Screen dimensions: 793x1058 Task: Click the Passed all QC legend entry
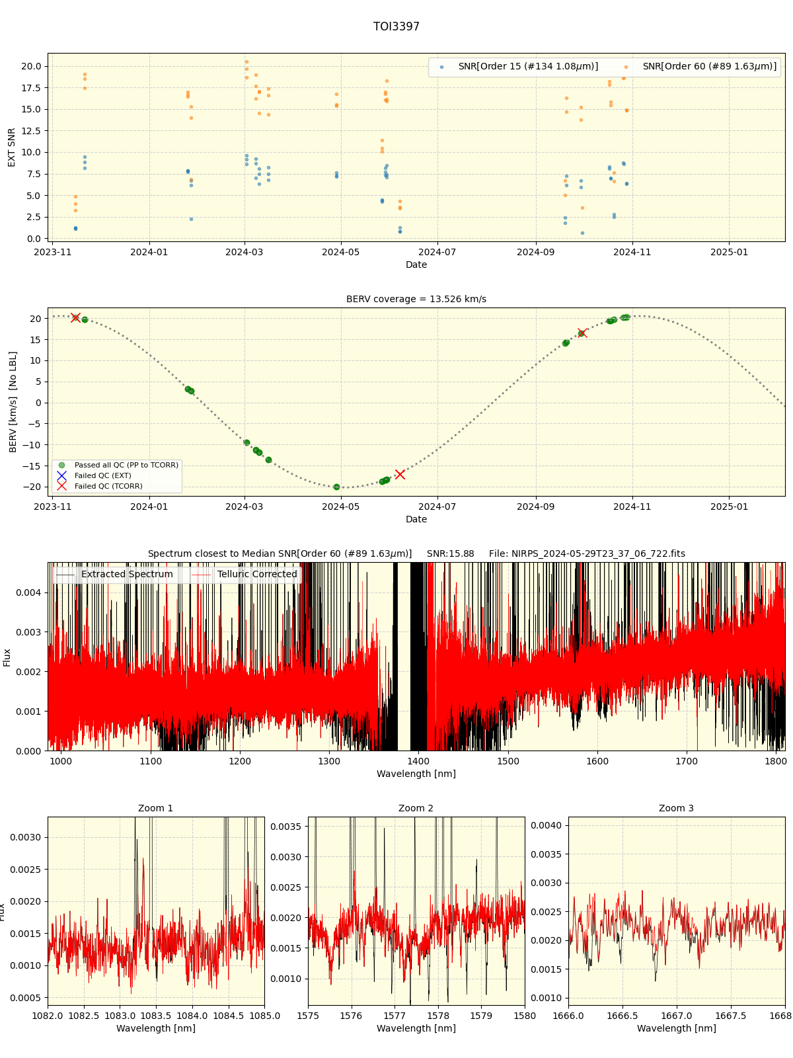[126, 466]
